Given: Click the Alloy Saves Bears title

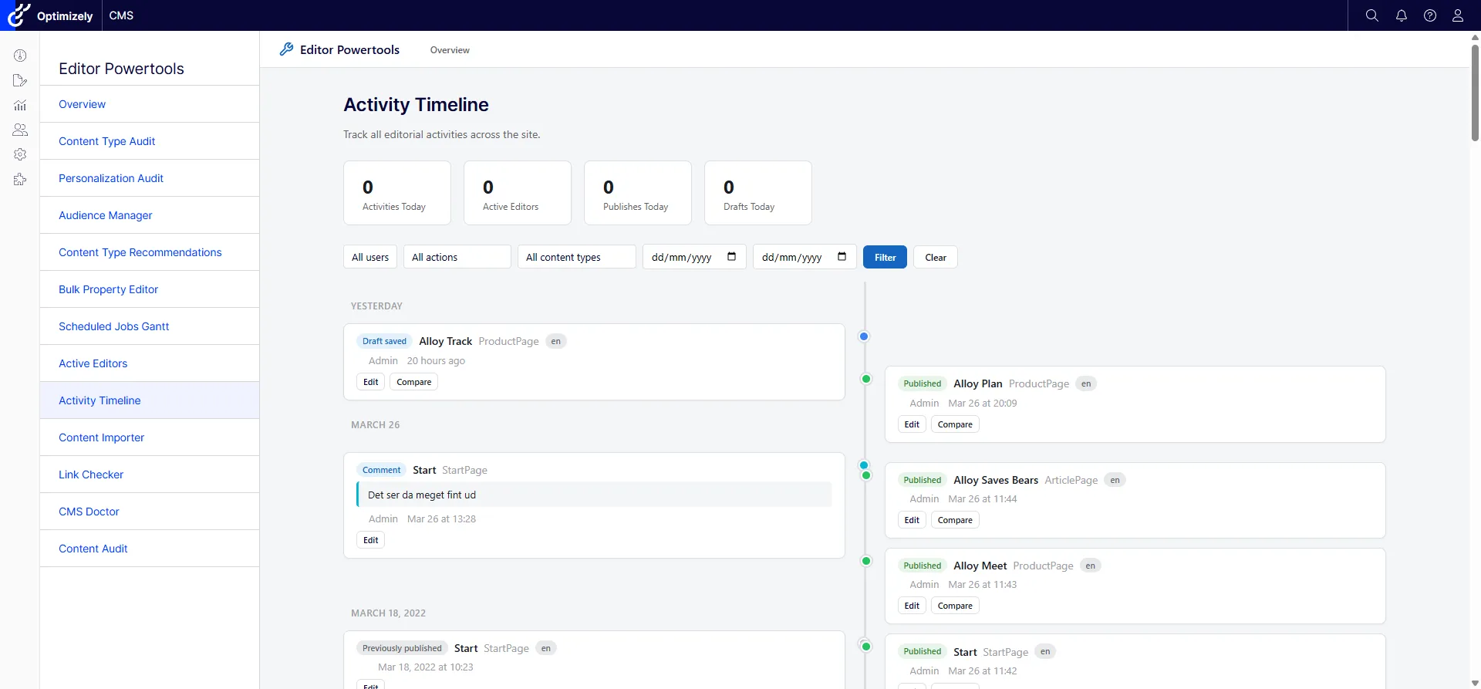Looking at the screenshot, I should [996, 480].
